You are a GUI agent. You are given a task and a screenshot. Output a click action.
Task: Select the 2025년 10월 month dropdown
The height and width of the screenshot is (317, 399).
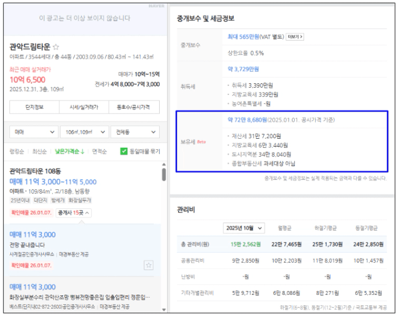(x=244, y=228)
